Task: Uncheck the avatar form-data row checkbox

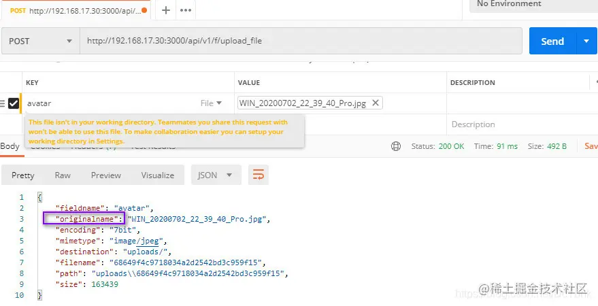Action: [14, 103]
